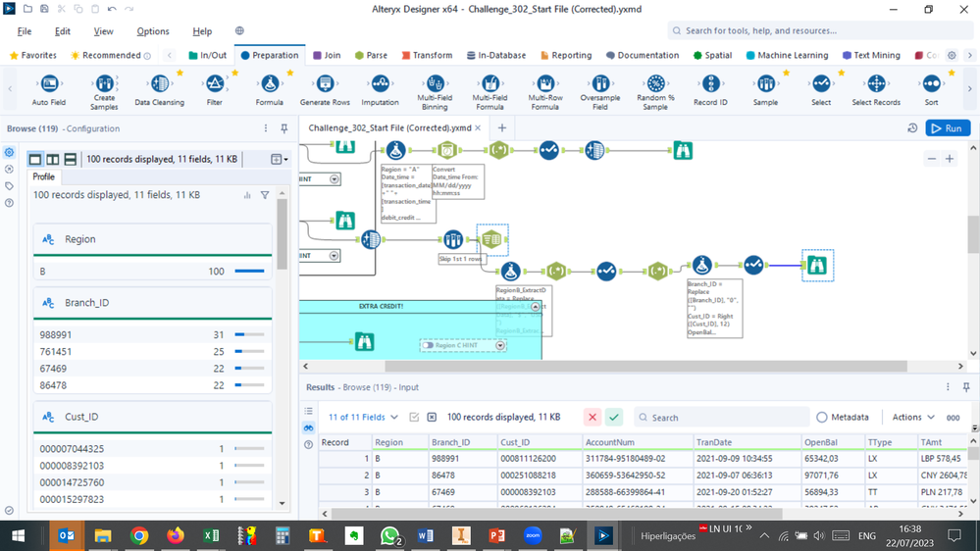Screen dimensions: 980x551
Task: Expand the lower HINT container
Action: (x=334, y=256)
